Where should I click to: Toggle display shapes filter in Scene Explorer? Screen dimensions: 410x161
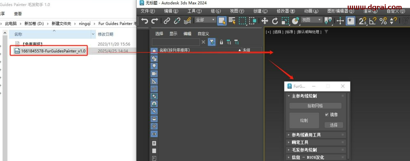[154, 59]
